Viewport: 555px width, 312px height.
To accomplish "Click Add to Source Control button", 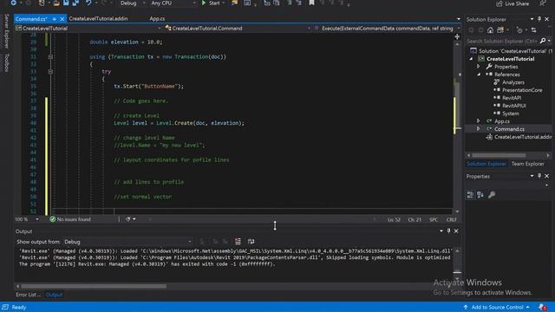I will (497, 307).
